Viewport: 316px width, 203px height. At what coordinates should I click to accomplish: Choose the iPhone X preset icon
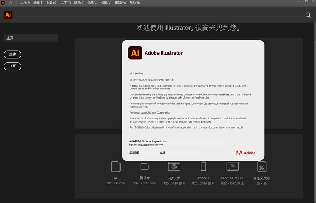tap(203, 167)
